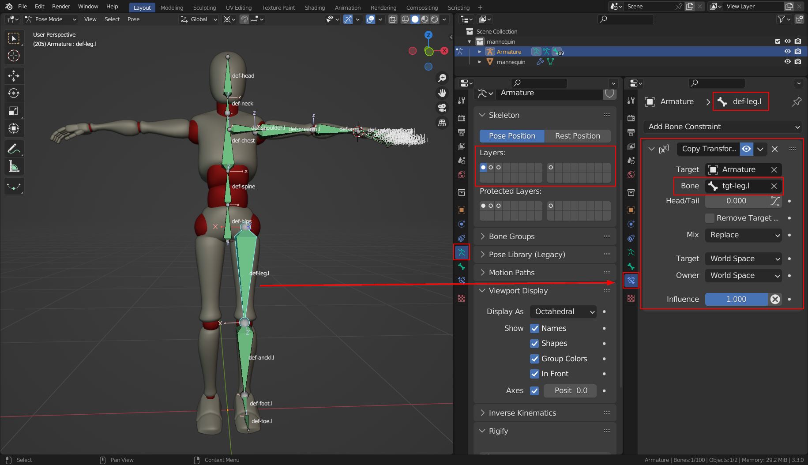Open World properties tab in left properties panel
Screen dimensions: 808x465
(x=462, y=175)
